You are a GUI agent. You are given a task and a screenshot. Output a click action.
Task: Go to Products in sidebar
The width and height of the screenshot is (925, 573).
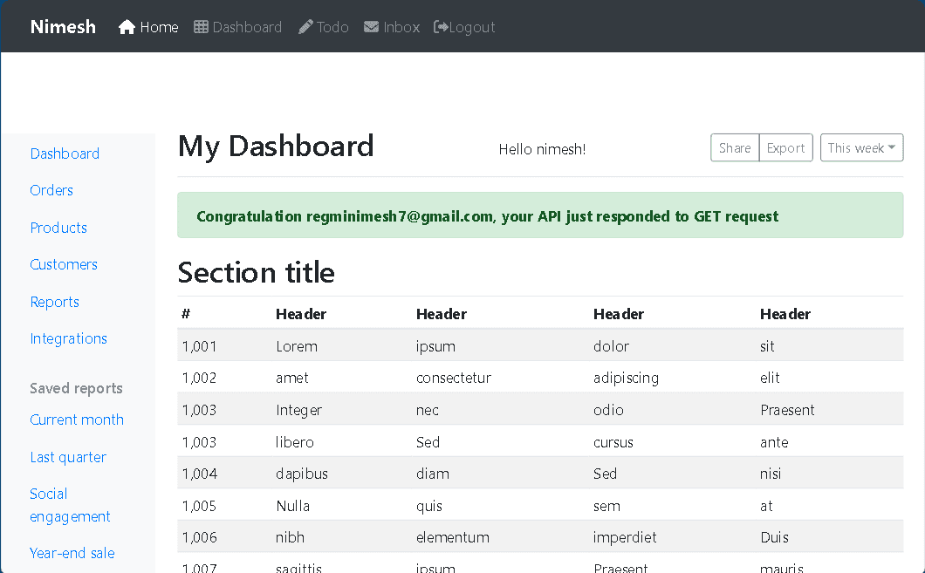point(58,228)
